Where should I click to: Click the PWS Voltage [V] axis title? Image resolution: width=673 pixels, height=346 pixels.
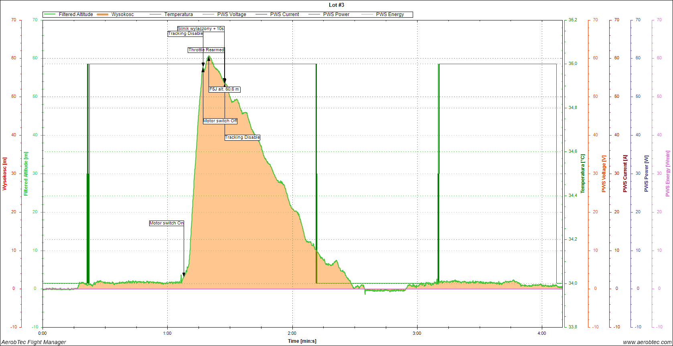click(x=604, y=174)
